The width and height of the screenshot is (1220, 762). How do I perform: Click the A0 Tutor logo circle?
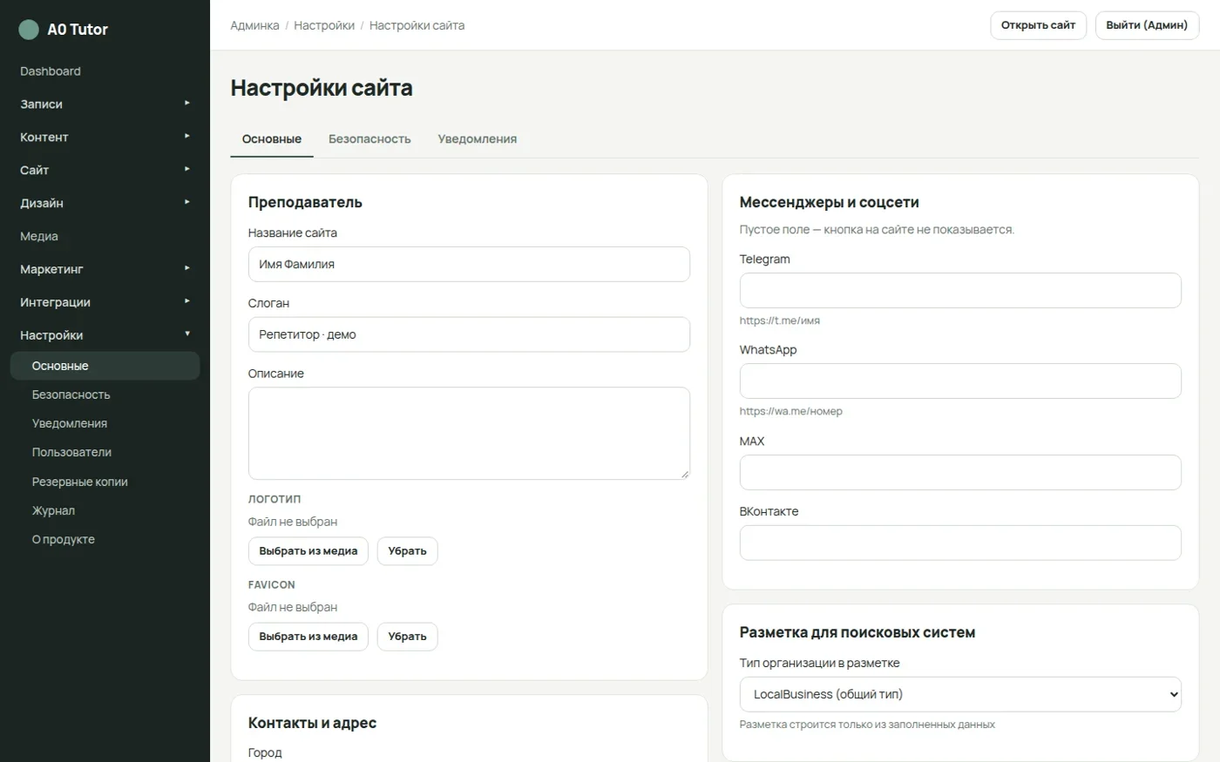click(29, 30)
